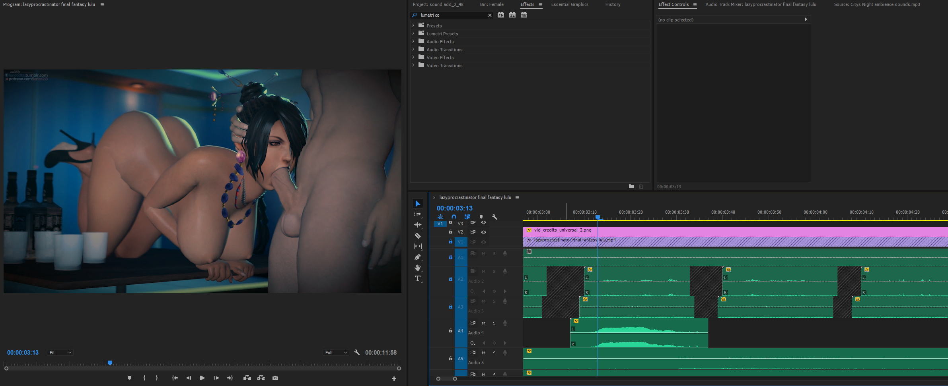Toggle V1 track output eye
The image size is (948, 386).
point(484,242)
